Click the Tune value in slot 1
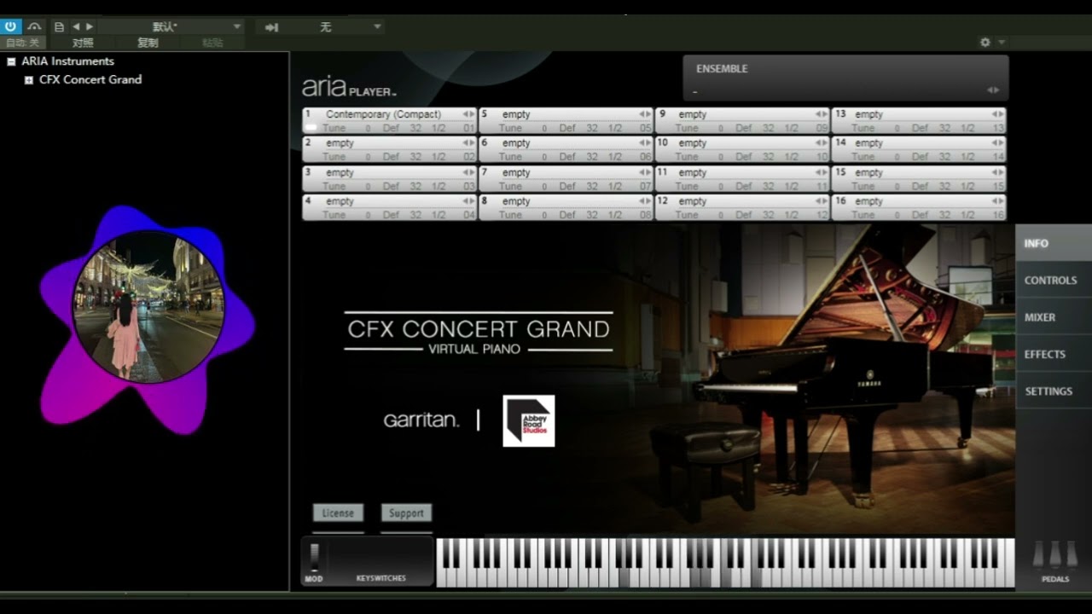1092x614 pixels. pyautogui.click(x=368, y=129)
